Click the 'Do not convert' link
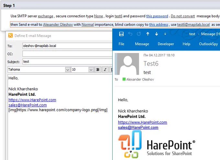The height and width of the screenshot is (160, 220). coord(183,16)
